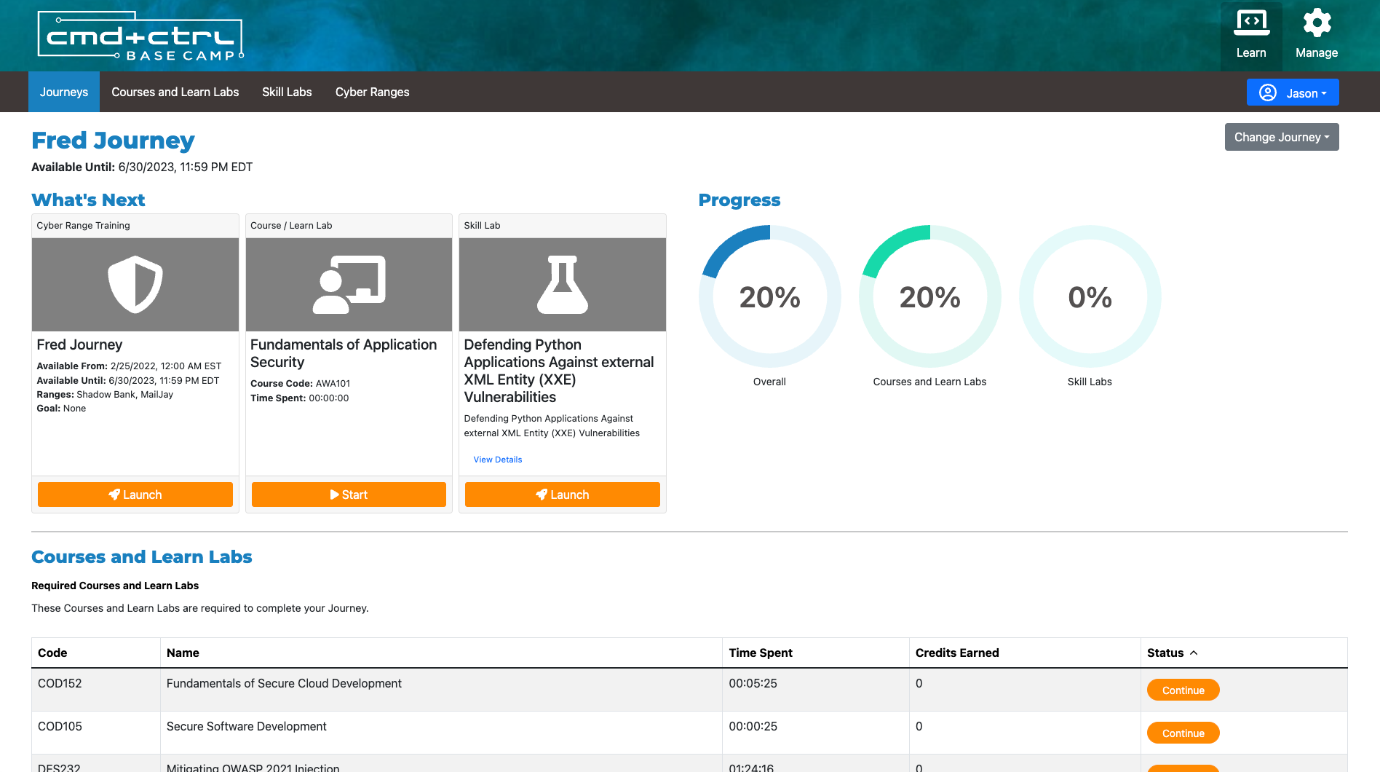
Task: Open the Skill Labs tab
Action: (287, 92)
